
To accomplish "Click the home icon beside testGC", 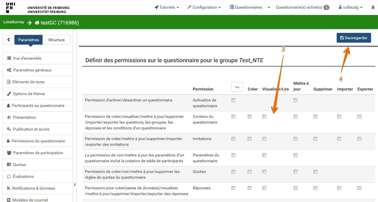I will [37, 23].
